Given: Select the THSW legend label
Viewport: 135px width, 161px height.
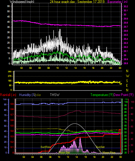Looking at the screenshot, I should tap(55, 95).
